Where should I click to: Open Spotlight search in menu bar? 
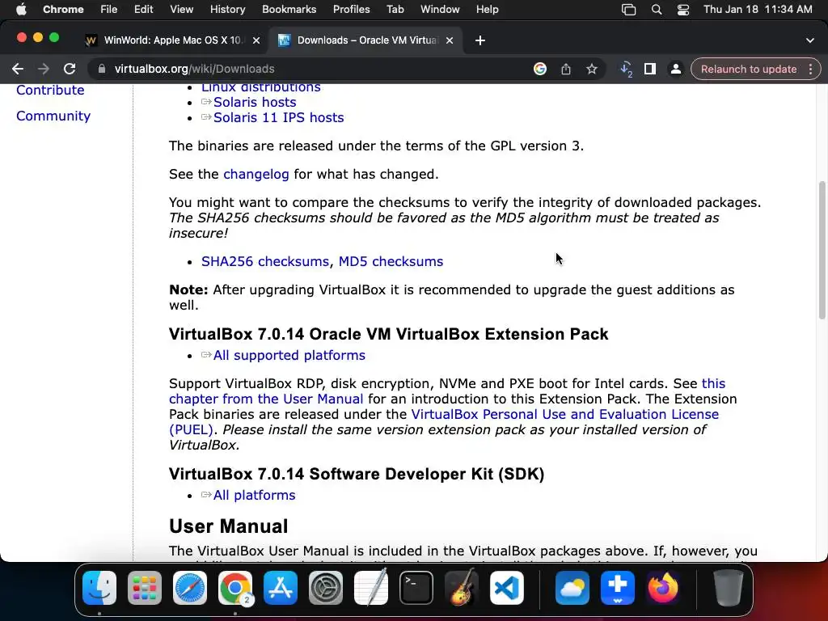(x=657, y=10)
